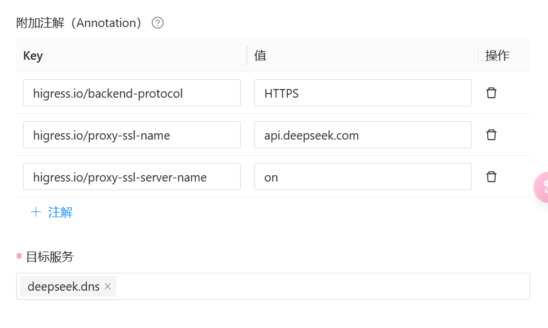Click the Key column header

click(x=33, y=56)
